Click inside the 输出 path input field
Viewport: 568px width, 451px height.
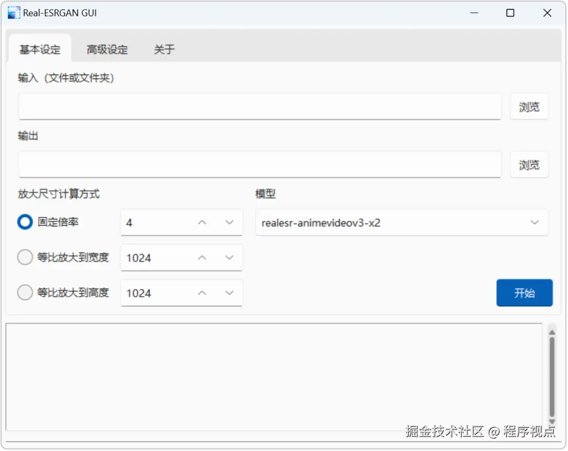(260, 164)
